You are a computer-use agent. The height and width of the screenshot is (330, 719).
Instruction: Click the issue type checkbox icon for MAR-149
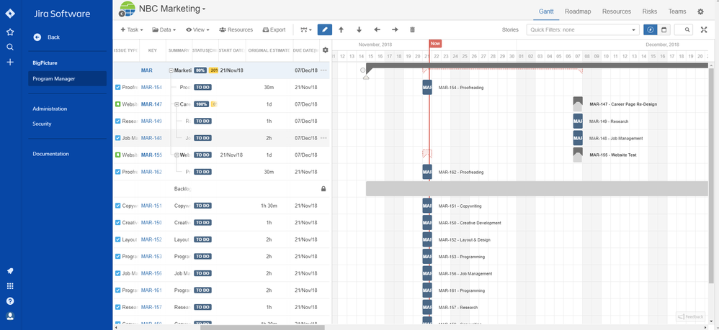coord(118,122)
